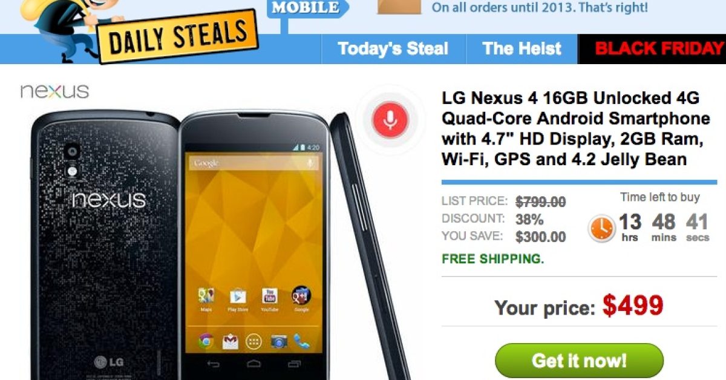Click the Gmail icon in phone dock
The width and height of the screenshot is (726, 380).
230,341
